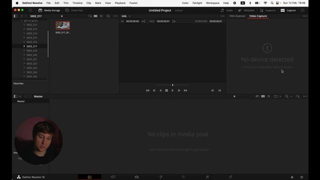Open the Workspace menu

pos(212,3)
